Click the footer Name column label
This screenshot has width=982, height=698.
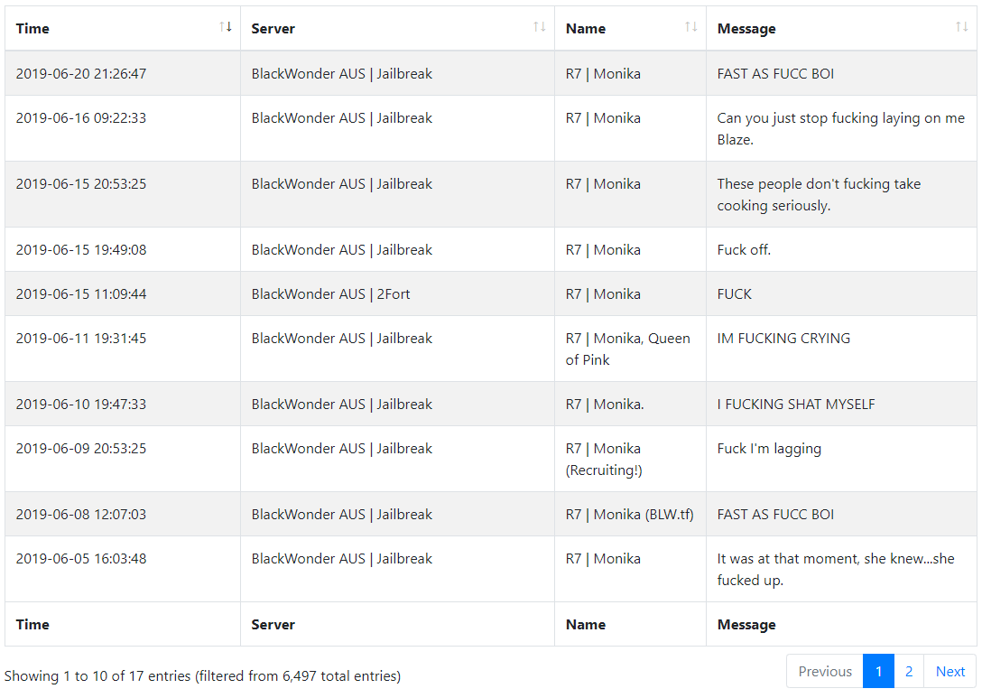click(586, 625)
